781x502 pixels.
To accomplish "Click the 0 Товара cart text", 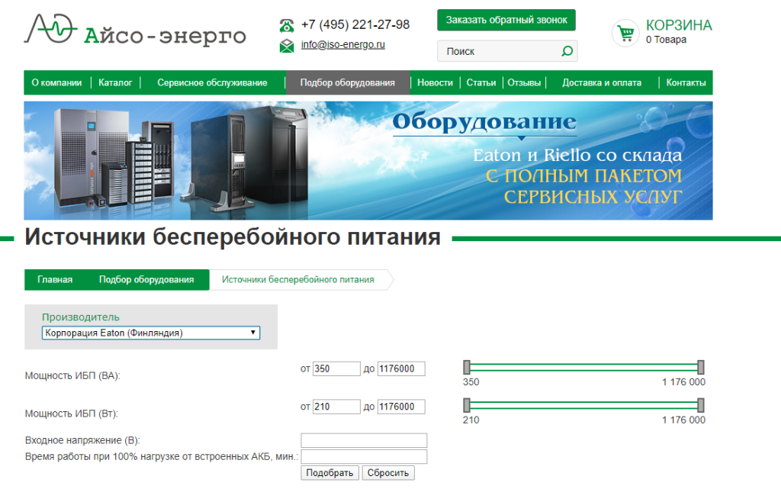I will pyautogui.click(x=666, y=40).
